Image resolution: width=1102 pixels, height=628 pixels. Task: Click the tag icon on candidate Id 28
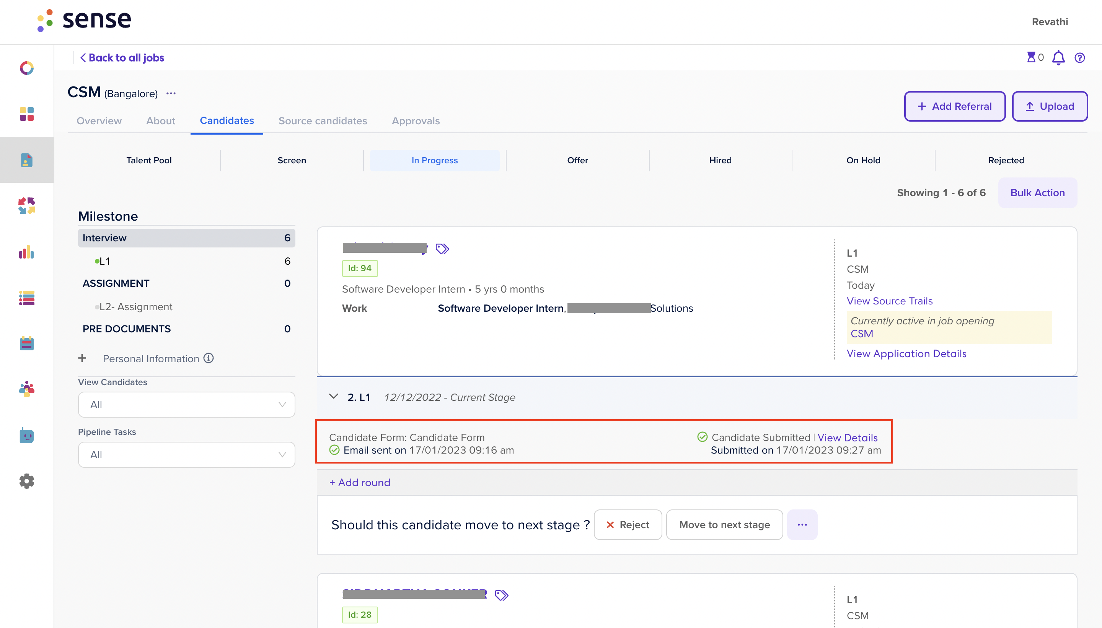pyautogui.click(x=501, y=595)
